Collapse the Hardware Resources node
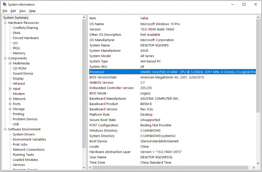 pyautogui.click(x=5, y=23)
